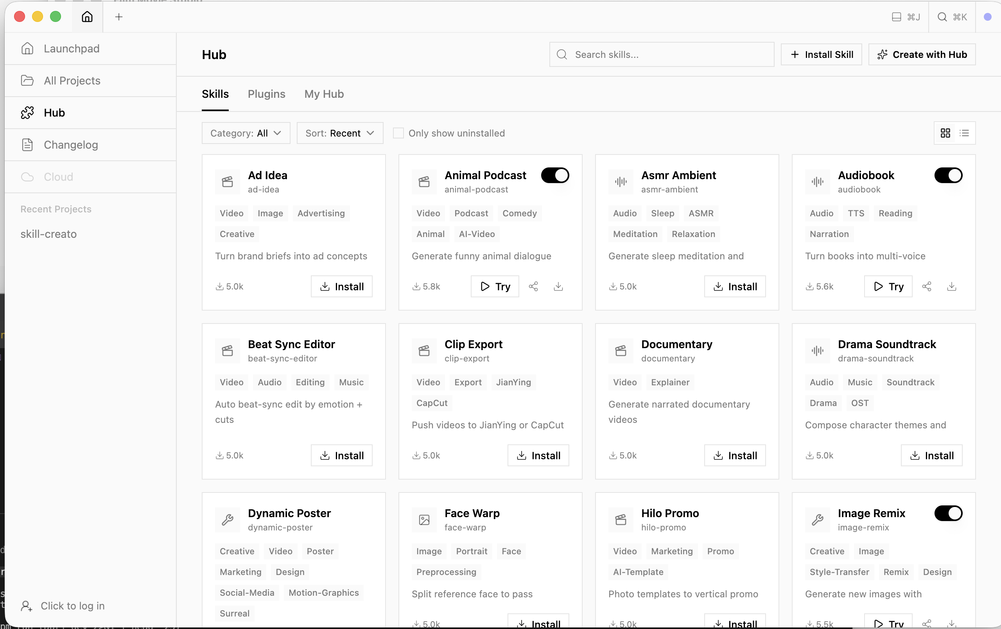Click the Beat Sync Editor clapperboard icon
This screenshot has width=1001, height=629.
(228, 351)
